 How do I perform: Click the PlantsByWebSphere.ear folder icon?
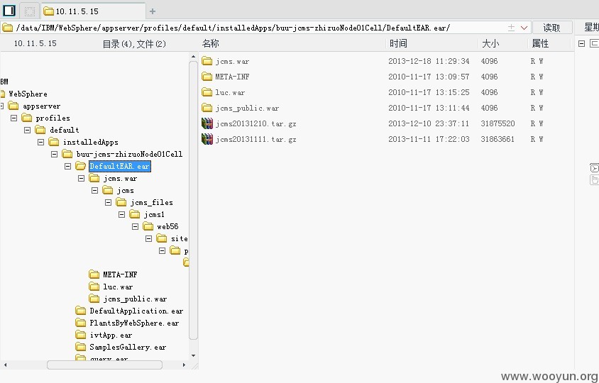(x=81, y=323)
